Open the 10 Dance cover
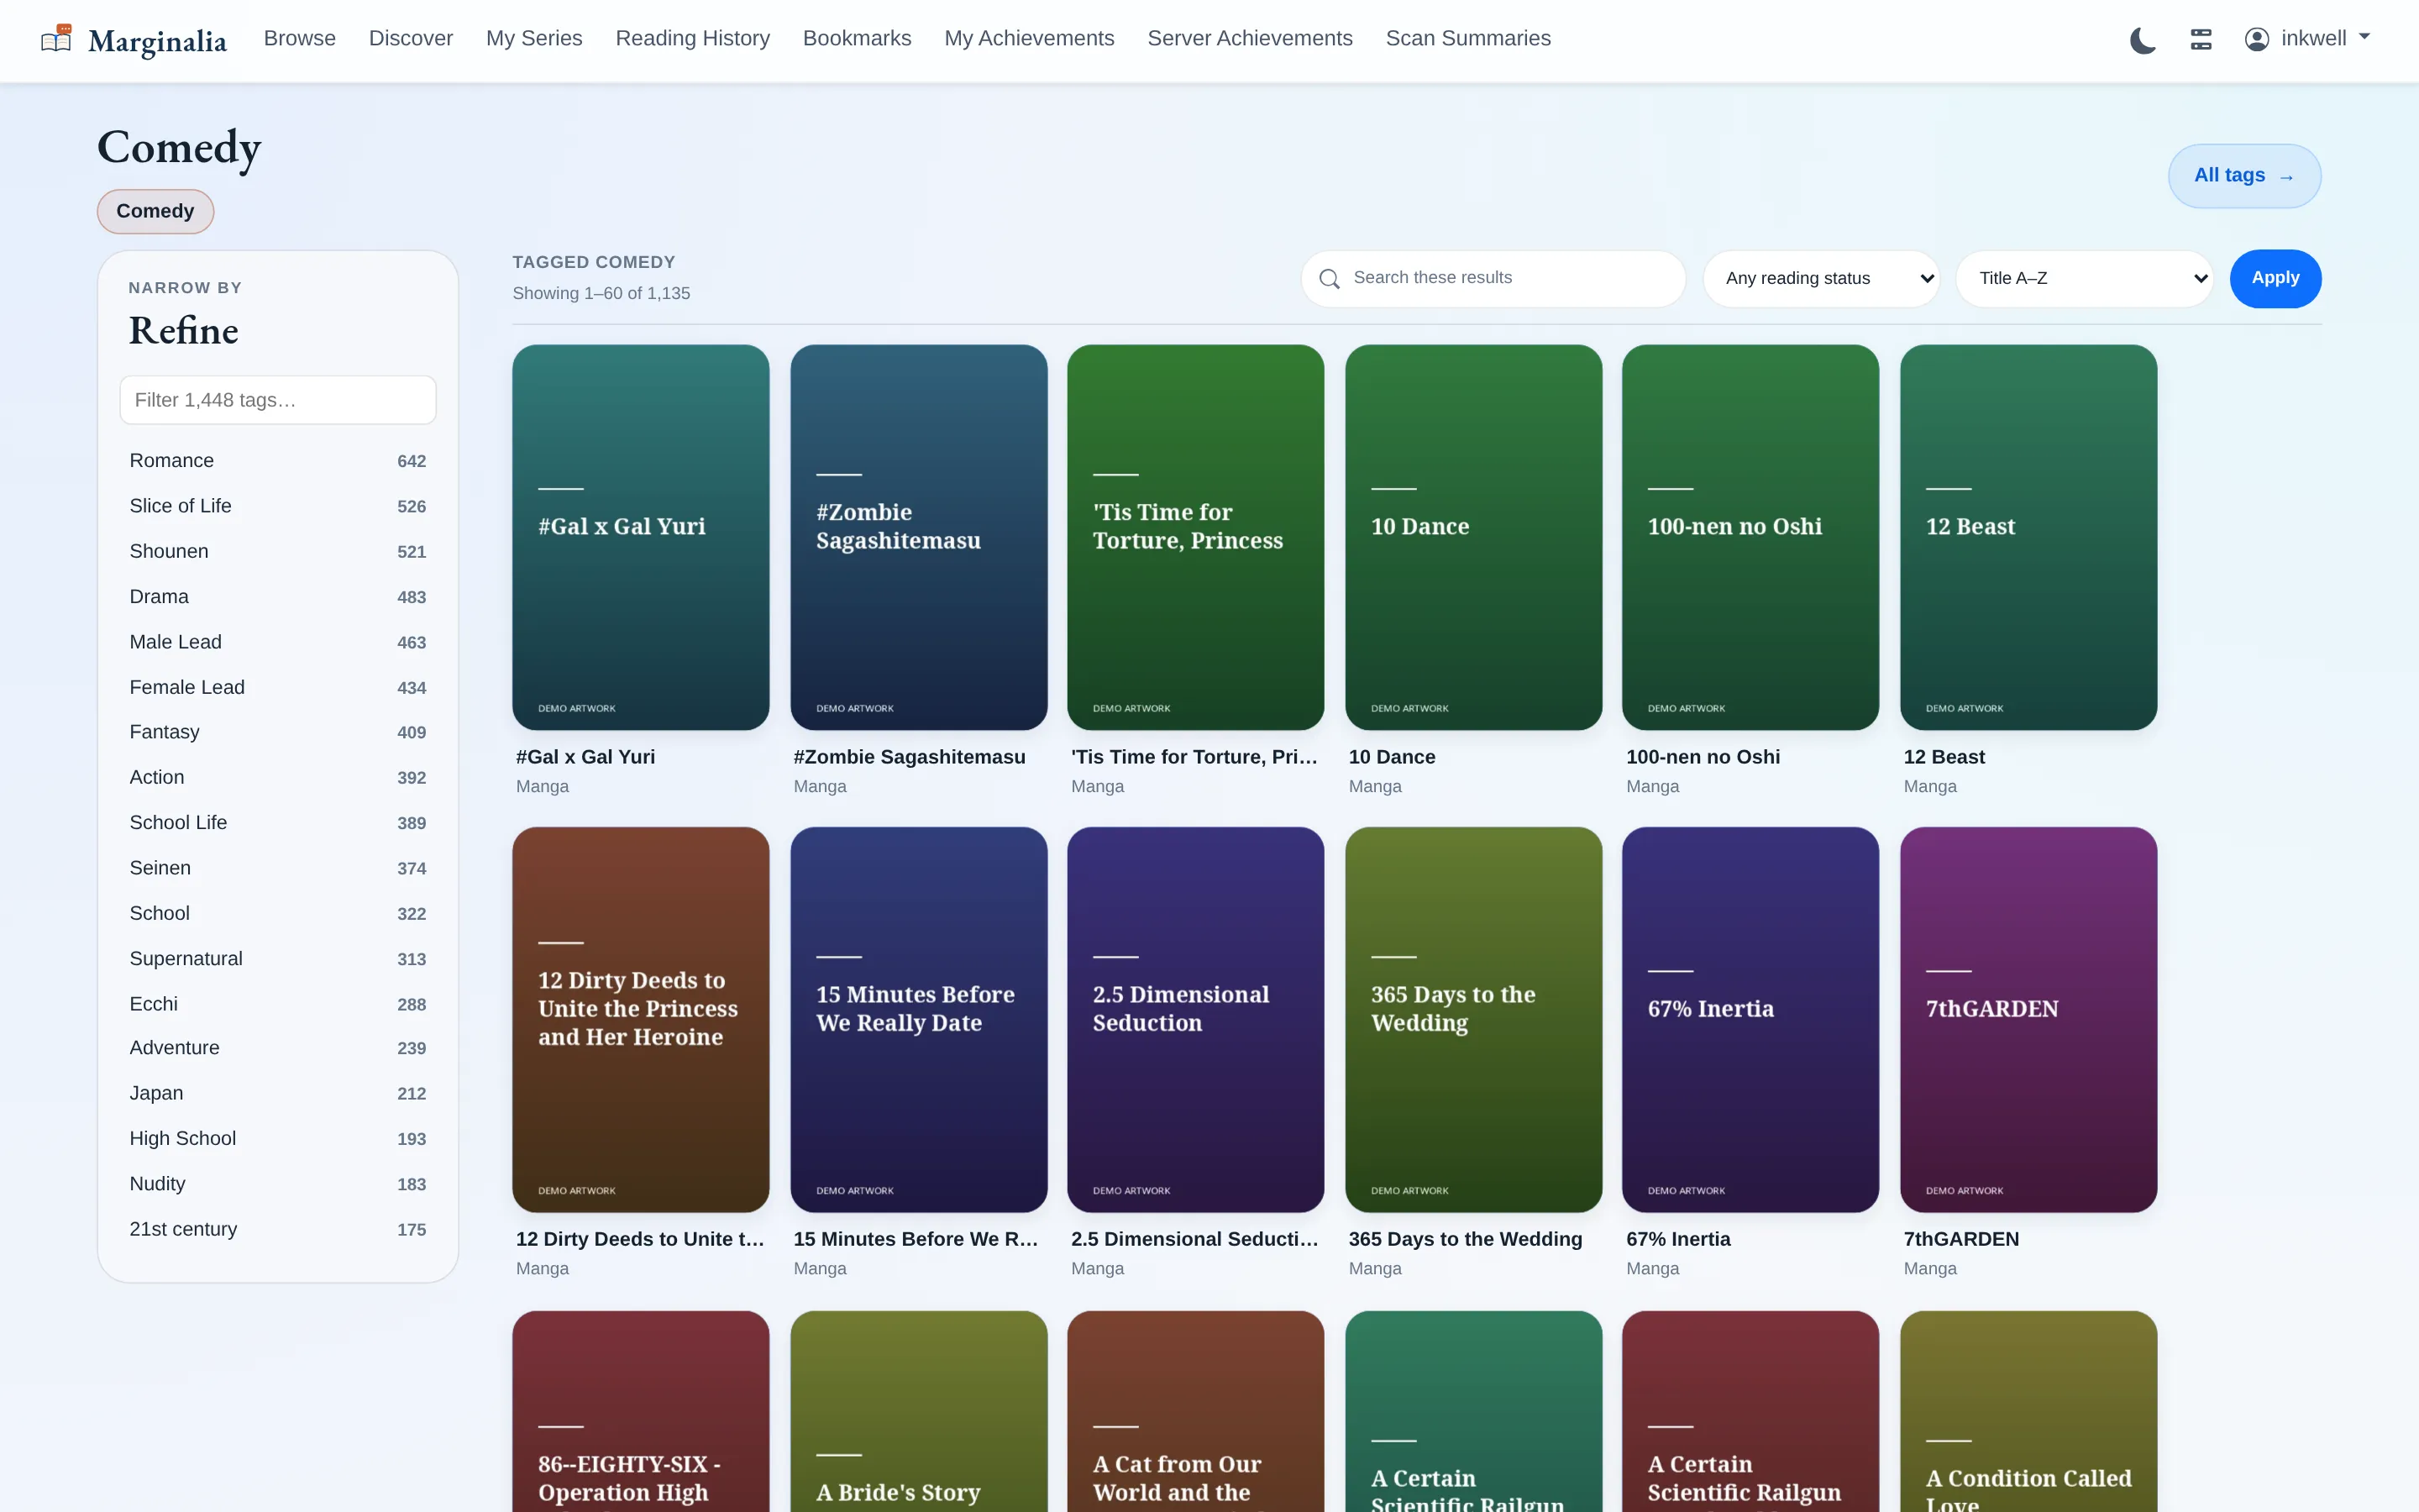 coord(1473,537)
